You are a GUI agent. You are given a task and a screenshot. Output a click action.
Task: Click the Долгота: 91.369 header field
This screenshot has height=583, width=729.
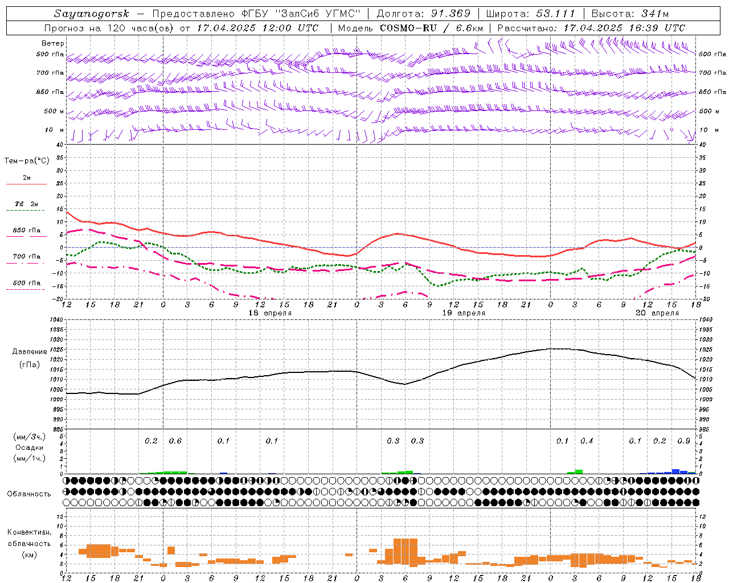(x=424, y=14)
